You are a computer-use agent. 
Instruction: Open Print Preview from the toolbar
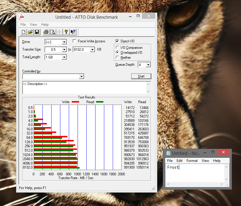[x=53, y=32]
